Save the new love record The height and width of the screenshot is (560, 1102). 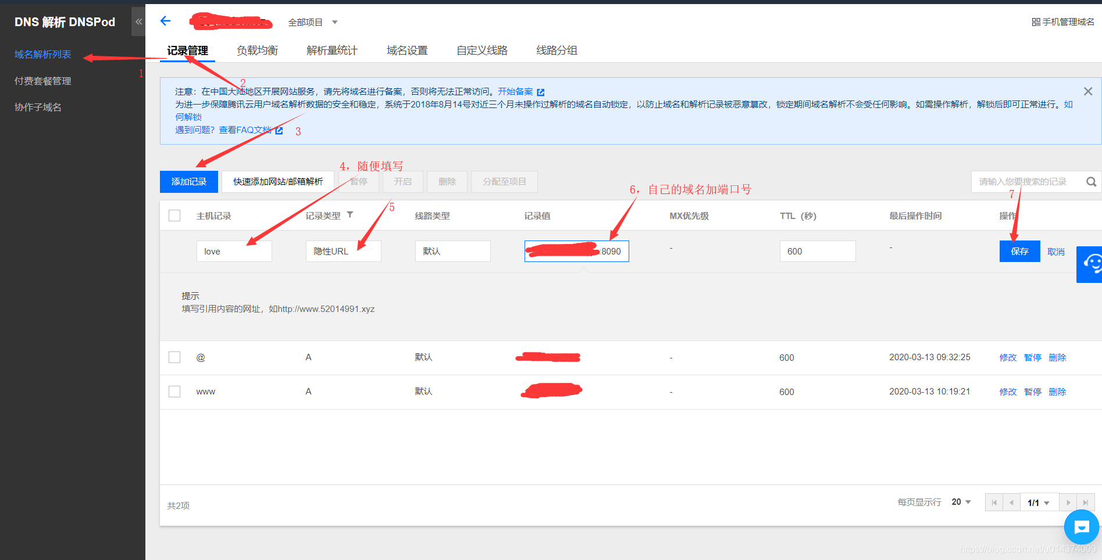(1019, 251)
